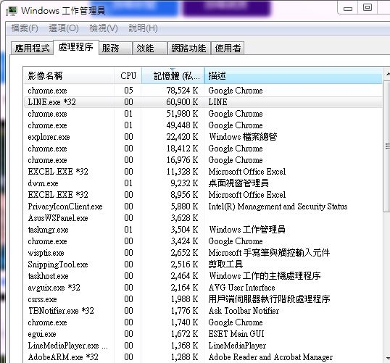Sort by 記憶體 column header
Screen dimensions: 390x363
point(173,75)
